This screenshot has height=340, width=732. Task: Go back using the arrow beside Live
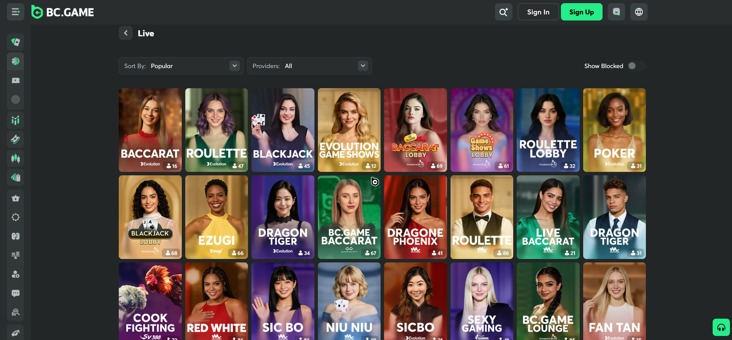tap(126, 33)
